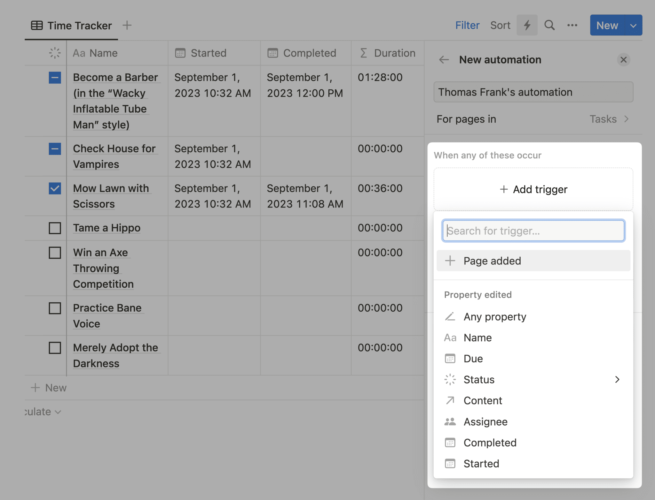This screenshot has height=500, width=655.
Task: Click the plus icon to add a new view
Action: coord(127,25)
